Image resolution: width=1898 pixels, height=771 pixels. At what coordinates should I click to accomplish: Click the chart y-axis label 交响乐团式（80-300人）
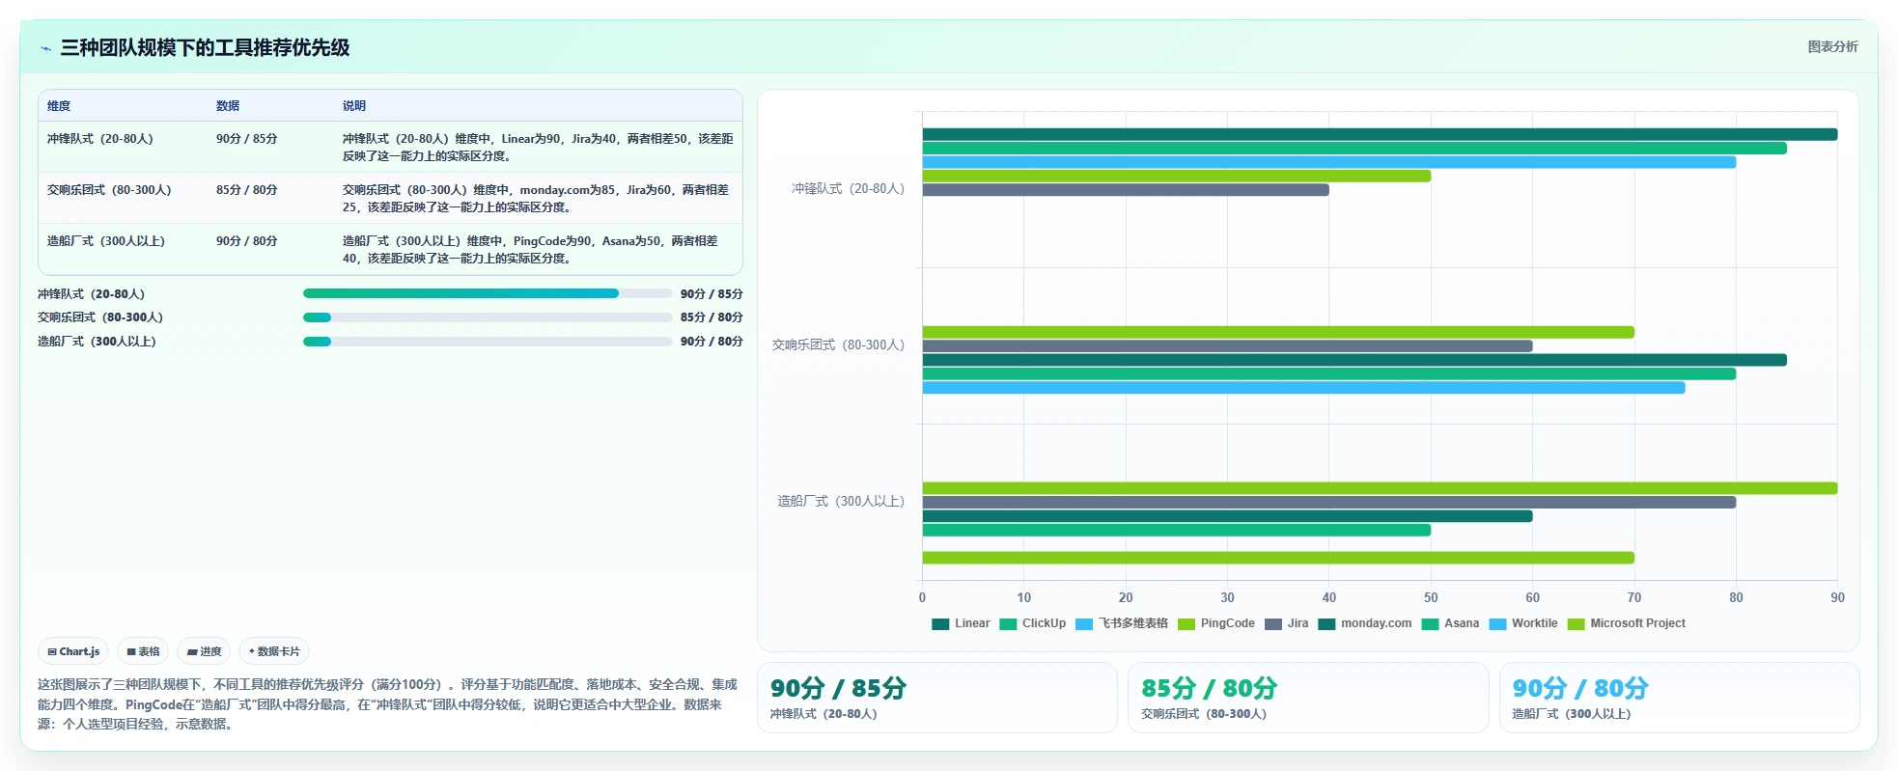click(x=838, y=345)
